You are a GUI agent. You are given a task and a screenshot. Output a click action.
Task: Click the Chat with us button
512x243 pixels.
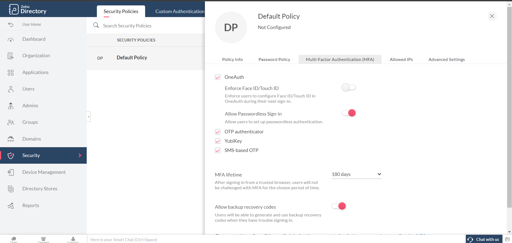484,239
